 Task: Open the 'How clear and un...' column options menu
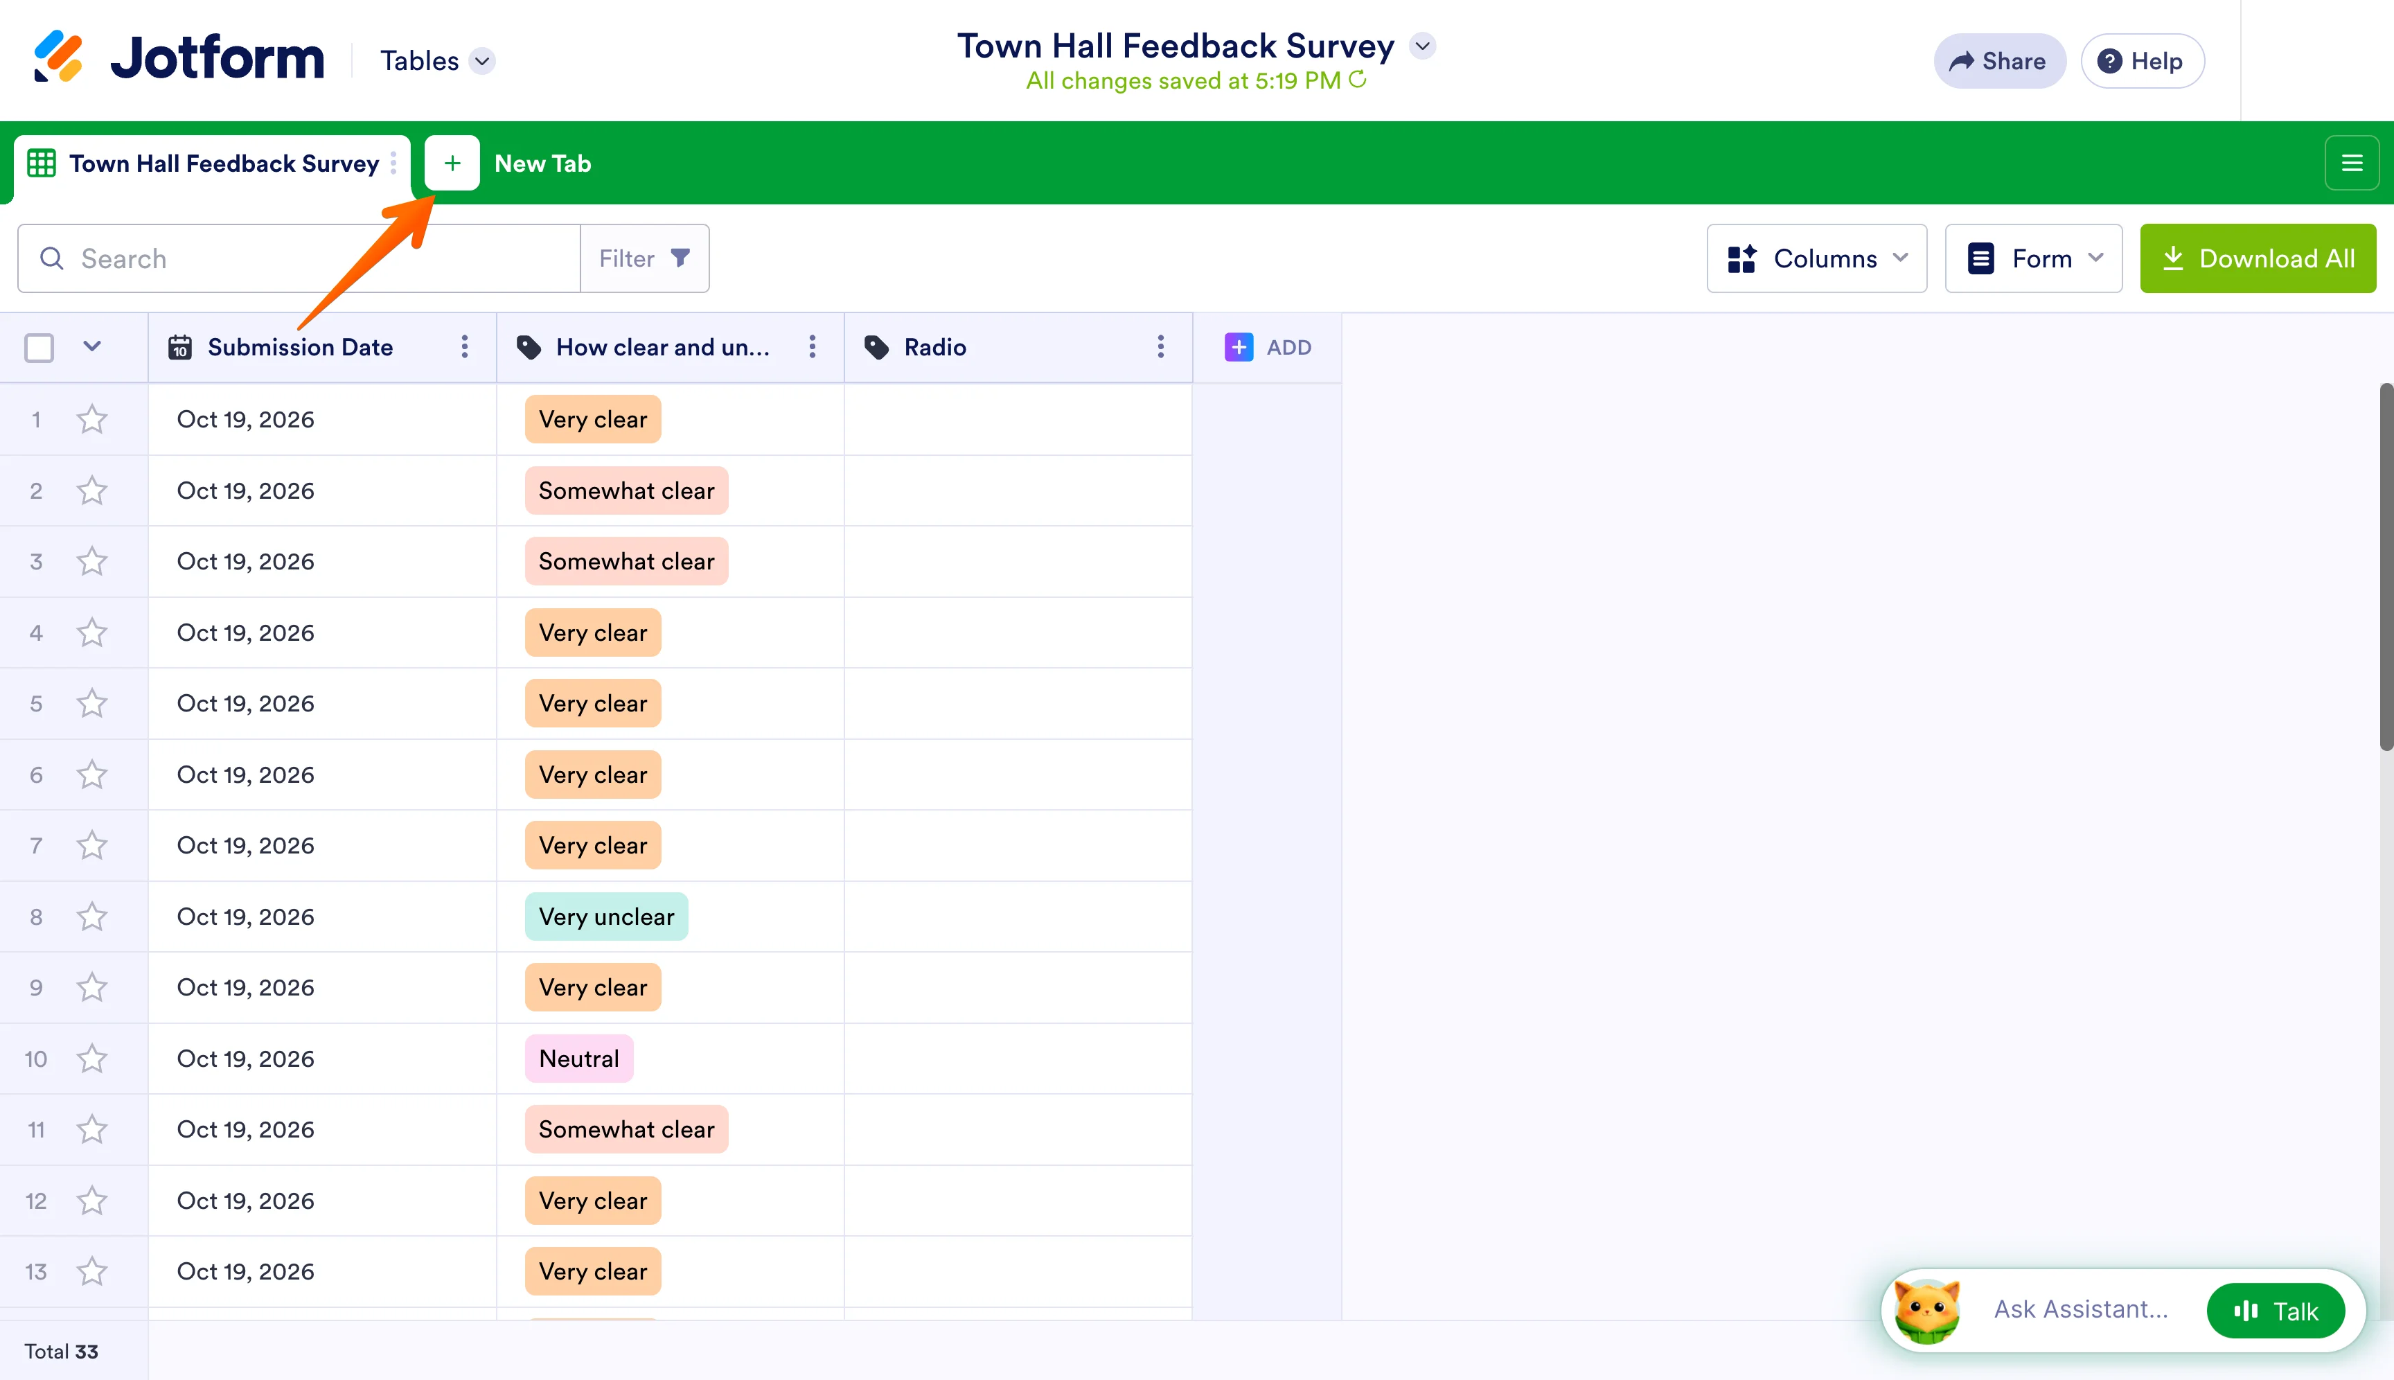point(813,347)
